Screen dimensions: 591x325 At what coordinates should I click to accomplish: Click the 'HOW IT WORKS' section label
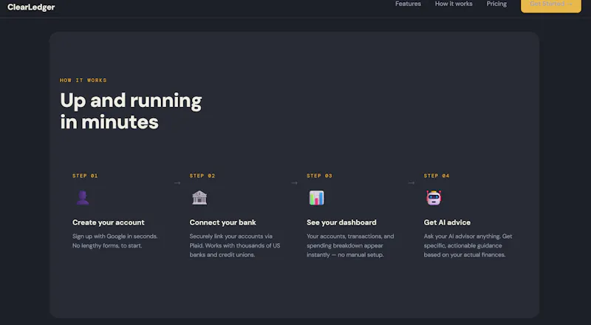[83, 81]
